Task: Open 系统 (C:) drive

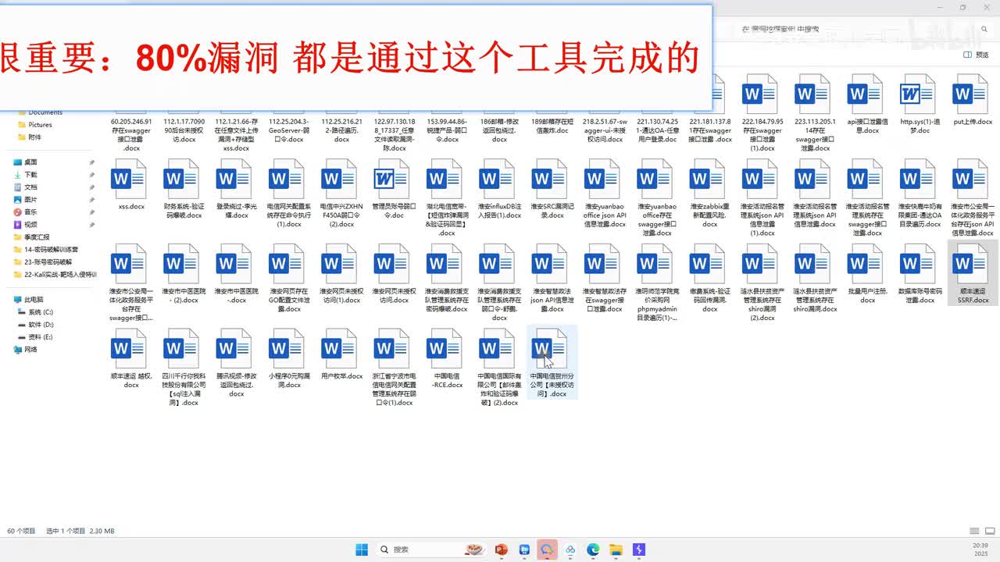Action: pyautogui.click(x=40, y=312)
